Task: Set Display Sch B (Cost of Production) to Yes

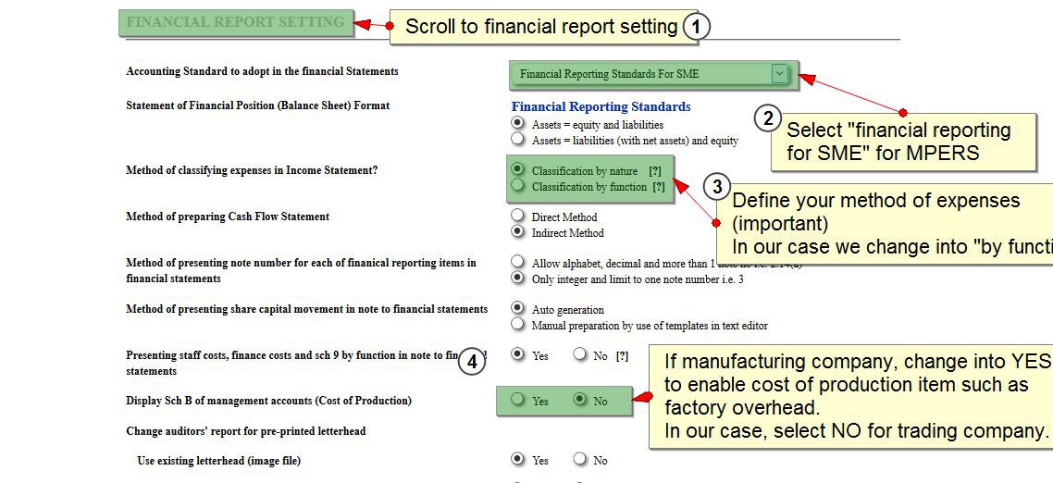Action: [517, 400]
